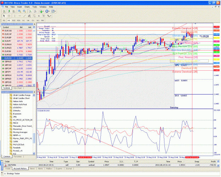
Task: Switch to MN monthly timeframe
Action: (x=42, y=20)
